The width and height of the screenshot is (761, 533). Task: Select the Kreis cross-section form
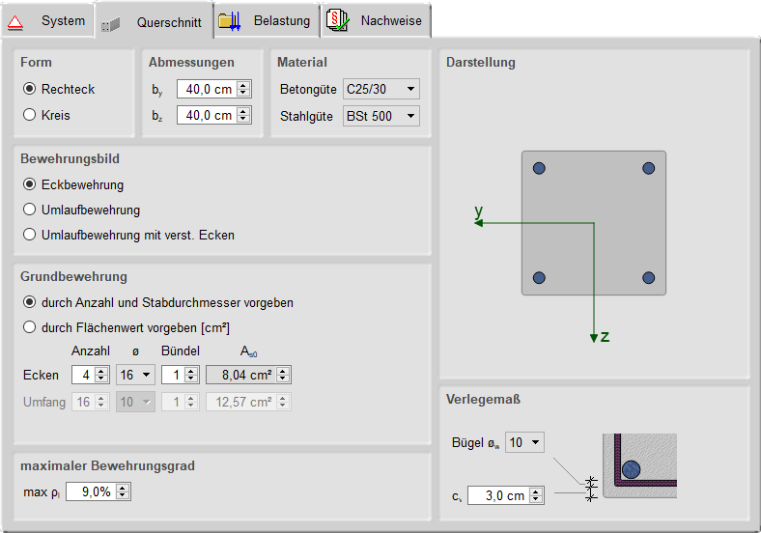click(x=29, y=115)
